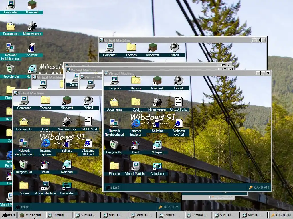Launch Paint in the left Virtual Machine window
This screenshot has height=219, width=293.
(45, 167)
